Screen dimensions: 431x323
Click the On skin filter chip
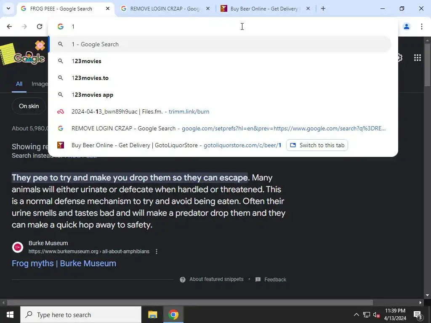pos(29,106)
